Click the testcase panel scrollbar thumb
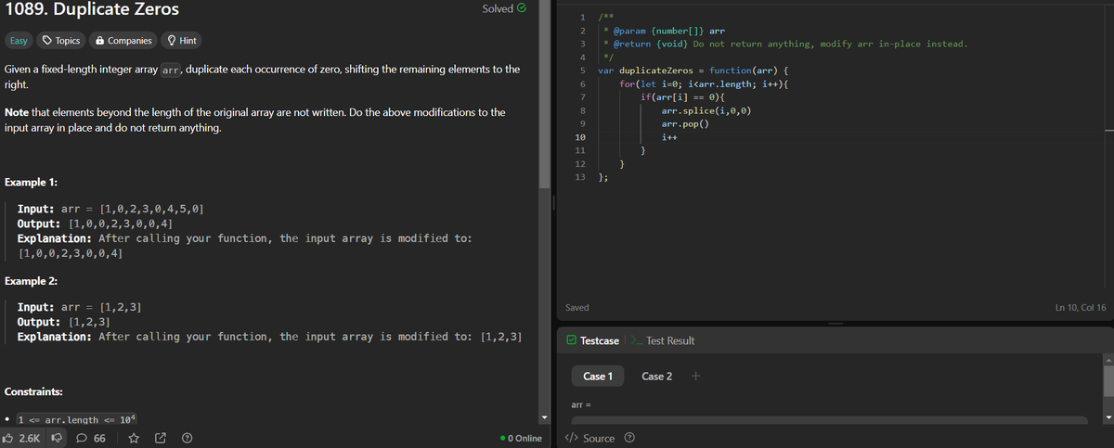 pyautogui.click(x=1108, y=380)
